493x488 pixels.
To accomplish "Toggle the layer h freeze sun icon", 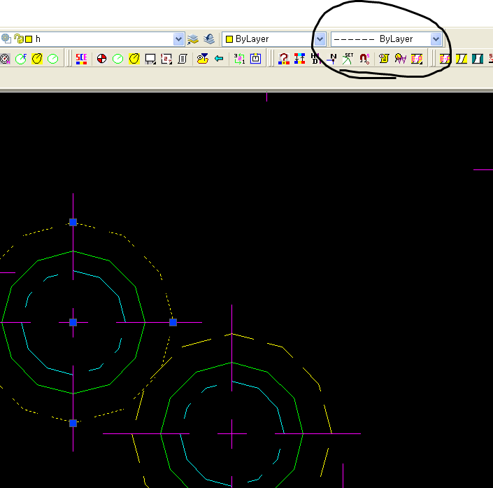I will tap(6, 39).
